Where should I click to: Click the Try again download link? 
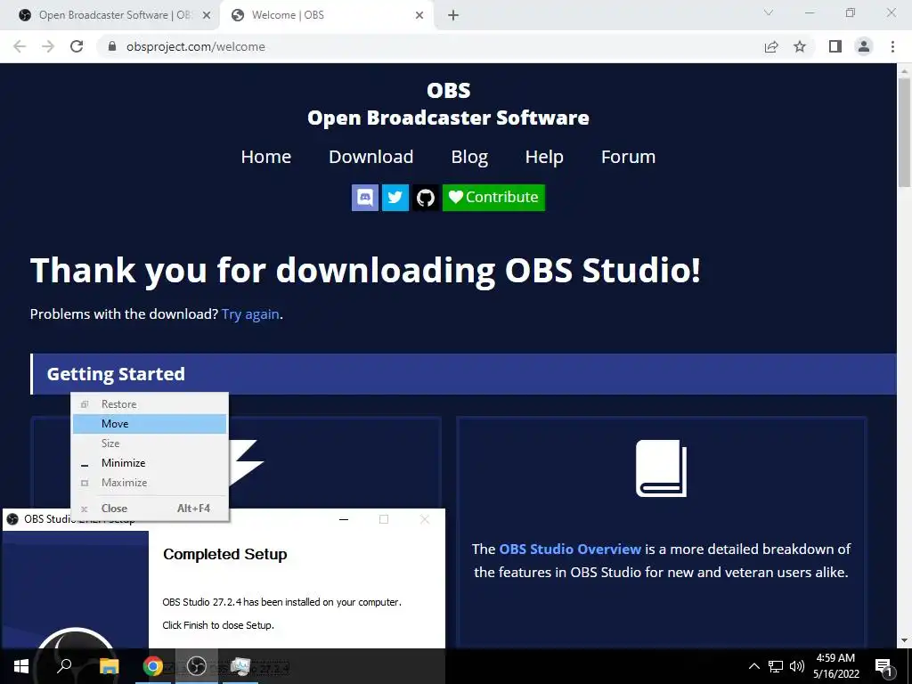point(250,314)
